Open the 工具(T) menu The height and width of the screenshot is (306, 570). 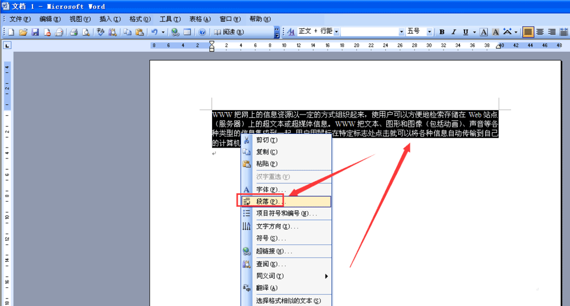click(170, 19)
